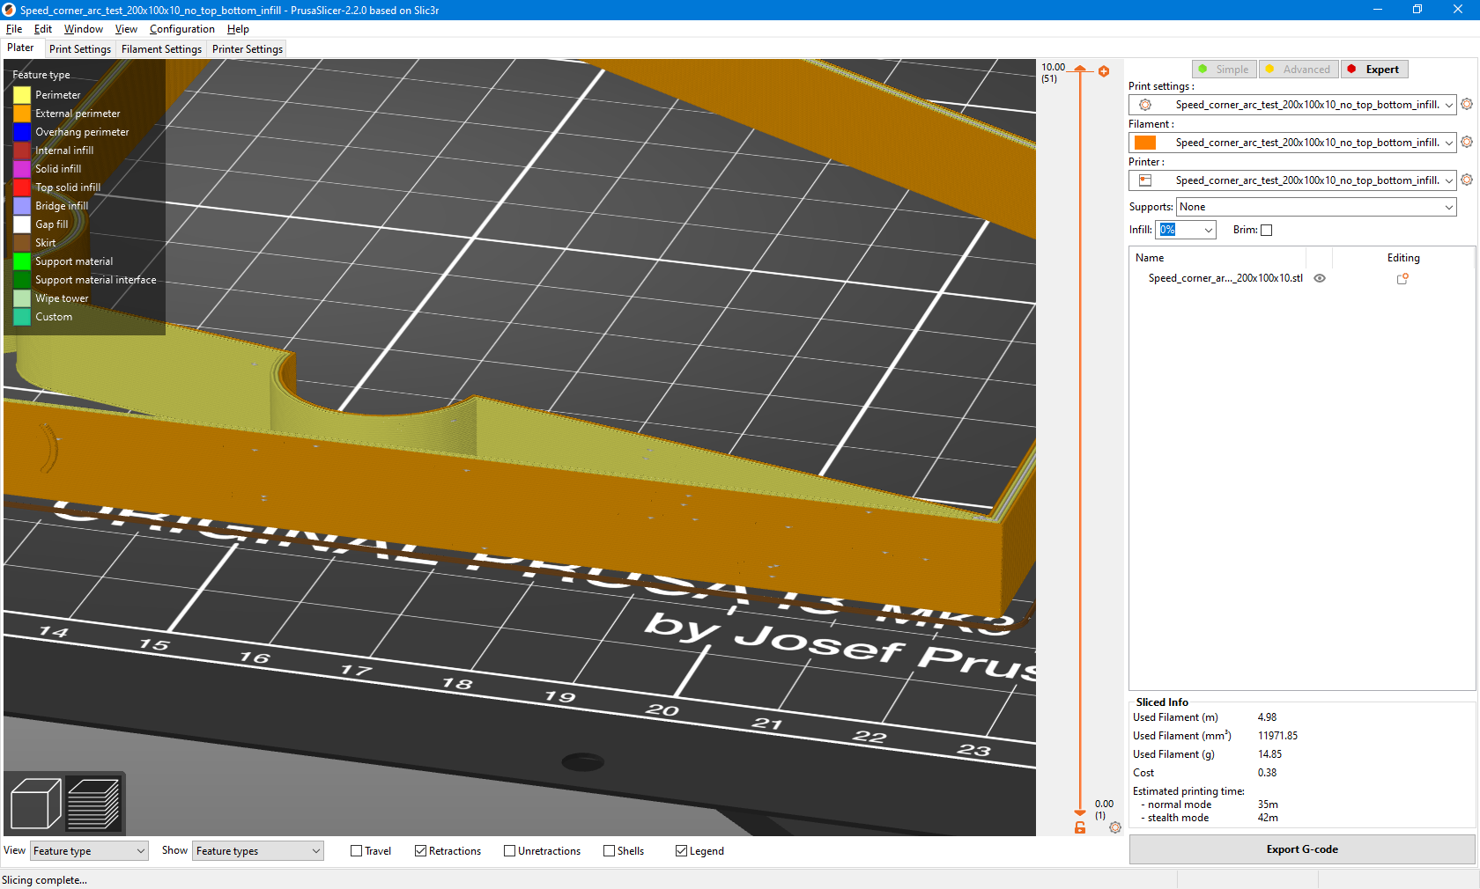Uncheck the Retractions checkbox
This screenshot has width=1480, height=889.
coord(421,851)
